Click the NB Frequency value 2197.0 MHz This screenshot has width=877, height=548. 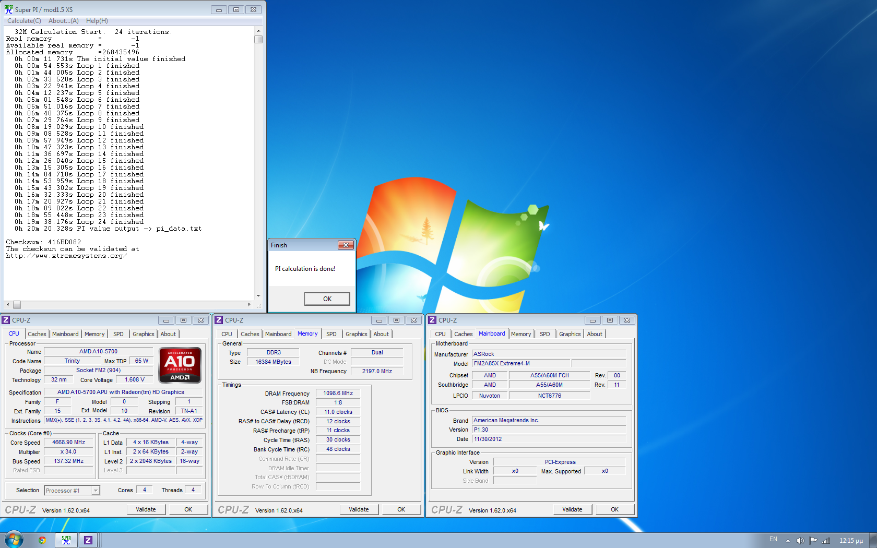[x=377, y=371]
